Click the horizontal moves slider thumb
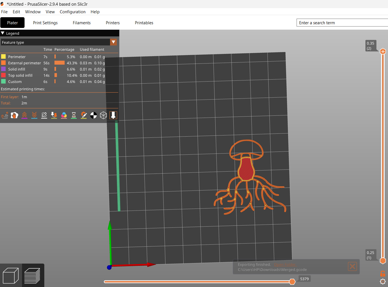This screenshot has width=388, height=287. (x=292, y=282)
